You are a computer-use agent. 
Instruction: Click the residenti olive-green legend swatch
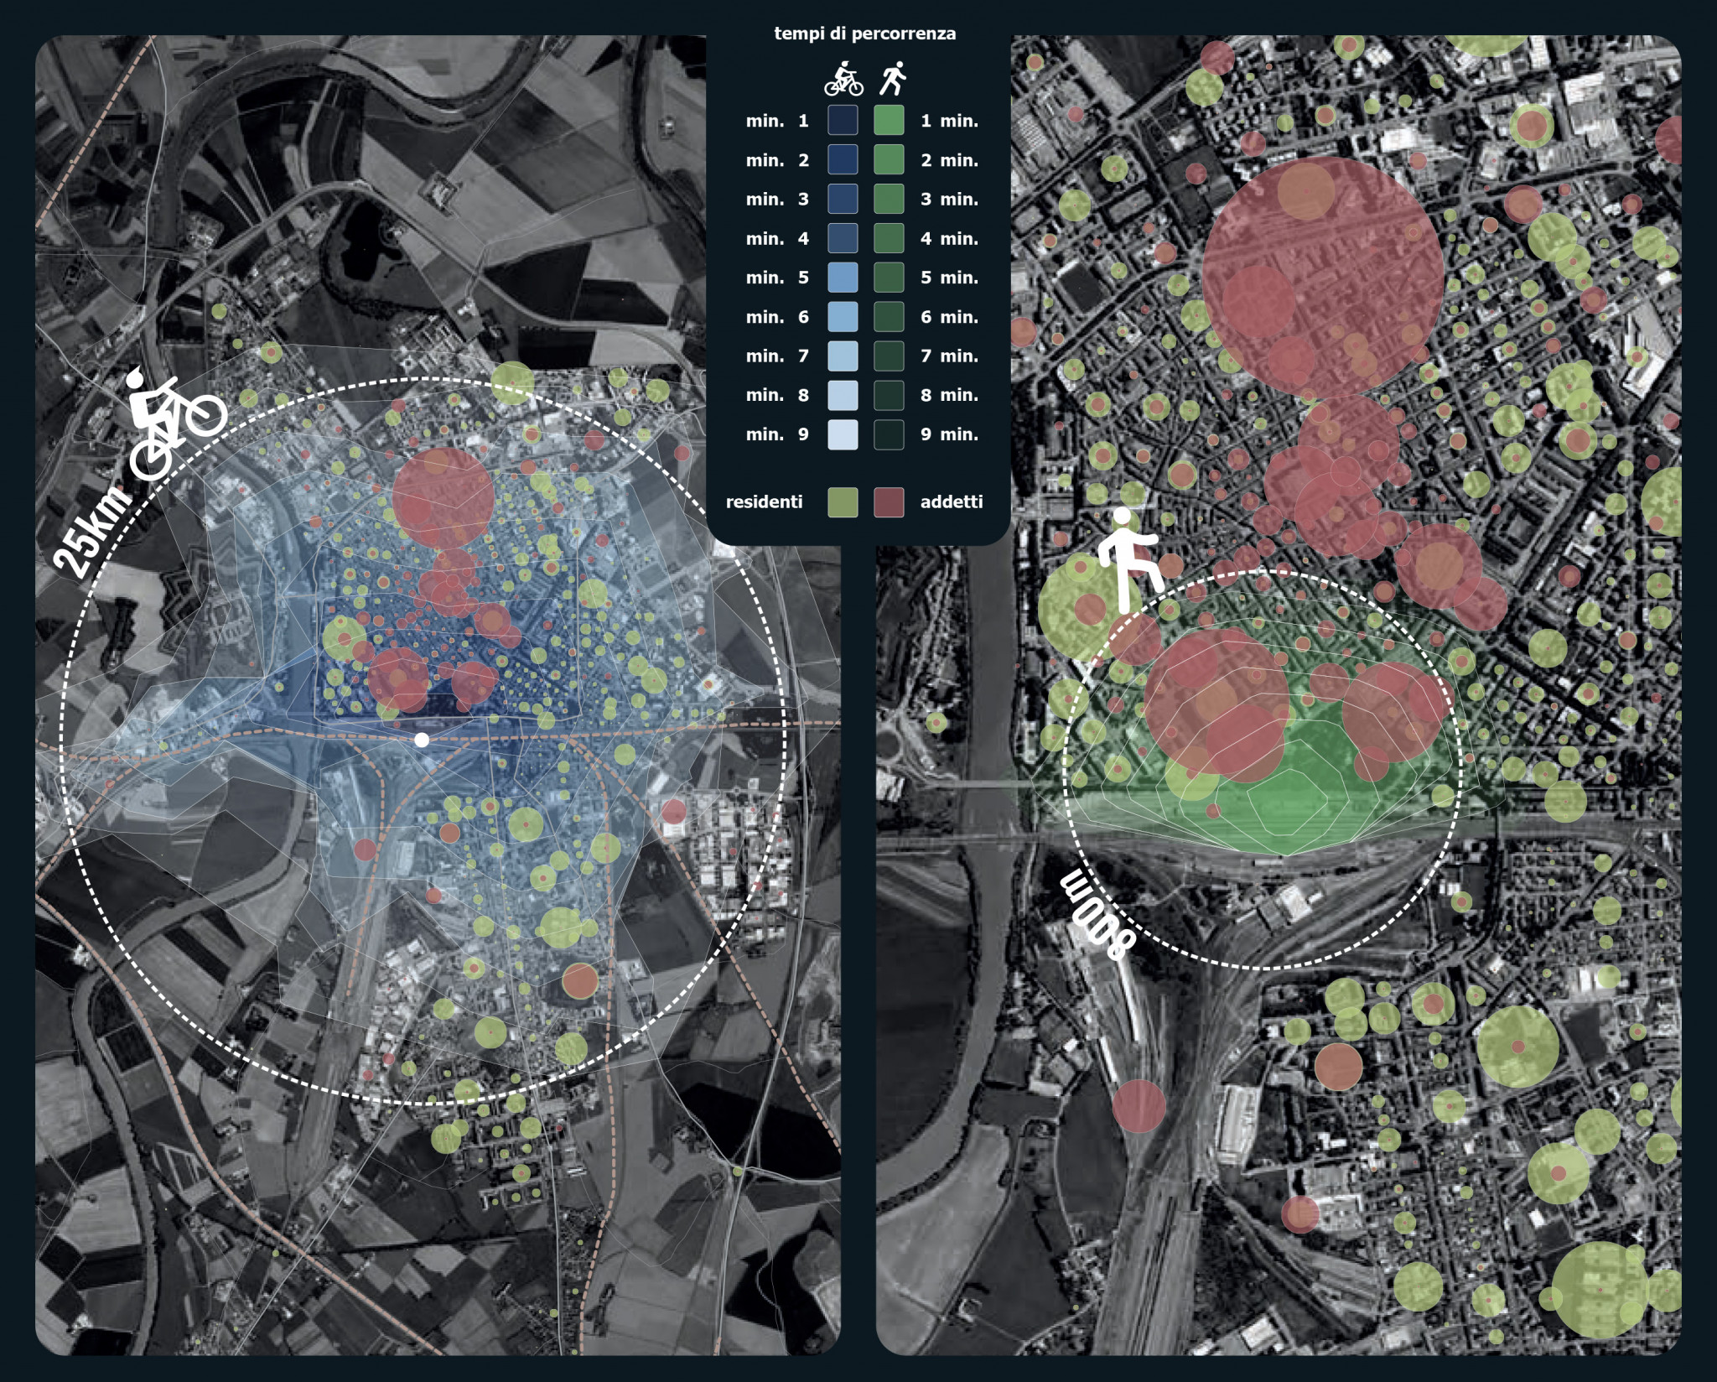tap(843, 502)
